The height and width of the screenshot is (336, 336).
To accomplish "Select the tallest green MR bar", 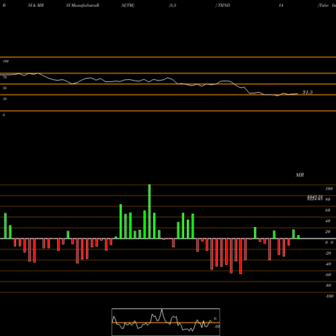I will click(149, 211).
